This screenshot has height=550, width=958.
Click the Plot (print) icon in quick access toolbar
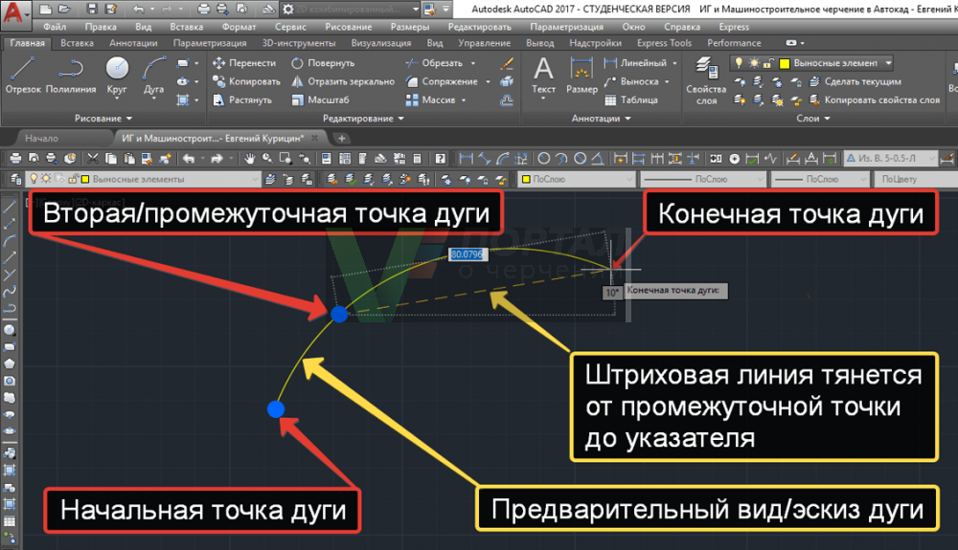(203, 9)
